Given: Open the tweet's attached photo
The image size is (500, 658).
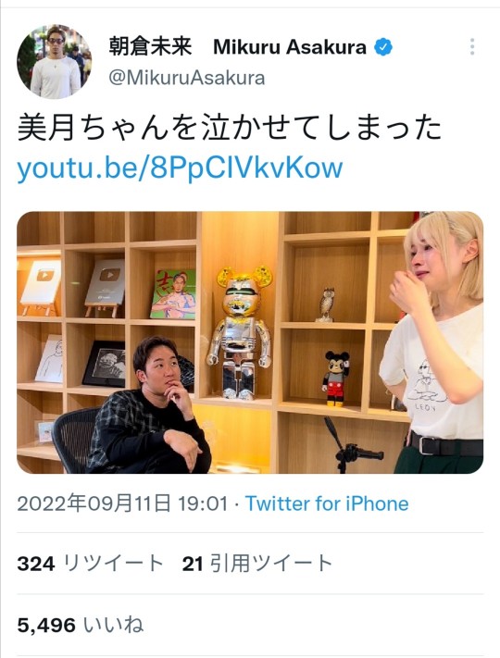Looking at the screenshot, I should [250, 342].
